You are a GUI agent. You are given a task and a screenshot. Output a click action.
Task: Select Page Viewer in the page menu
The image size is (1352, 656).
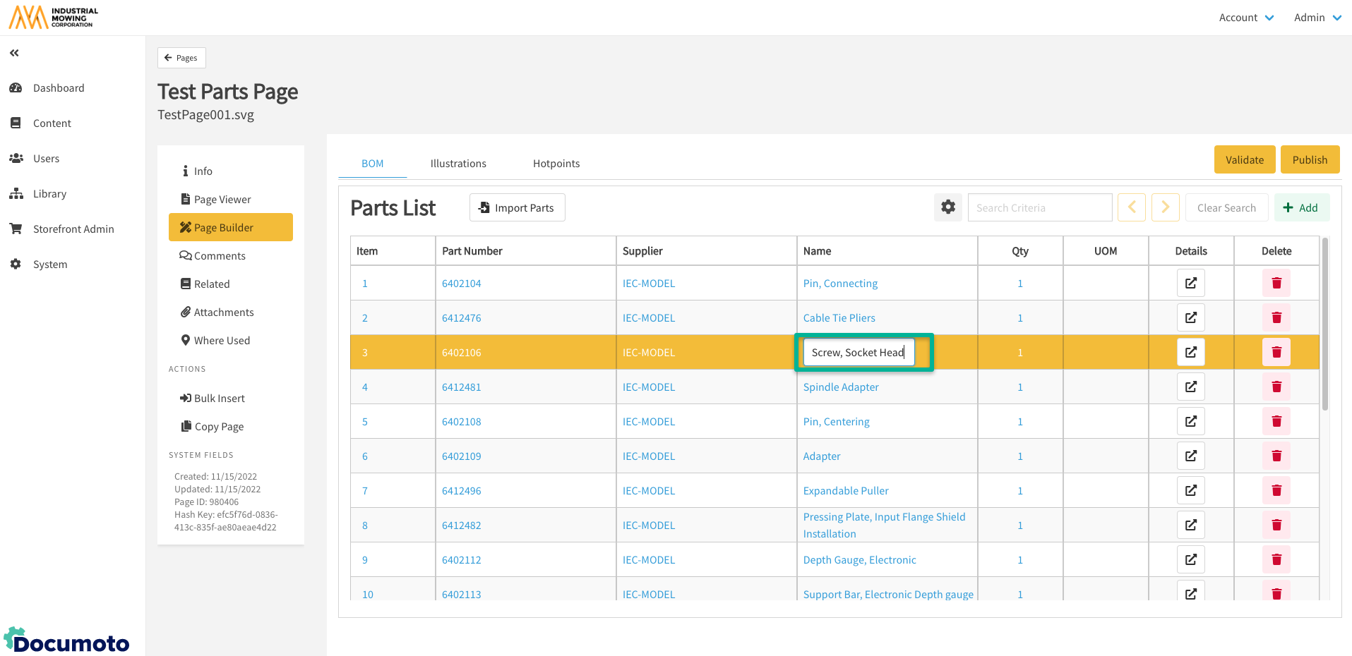pyautogui.click(x=222, y=200)
